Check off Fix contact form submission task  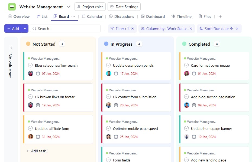[x=108, y=97]
